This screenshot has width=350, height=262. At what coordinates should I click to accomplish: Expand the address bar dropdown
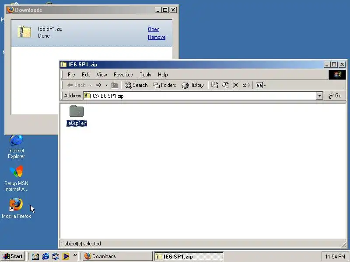point(320,96)
